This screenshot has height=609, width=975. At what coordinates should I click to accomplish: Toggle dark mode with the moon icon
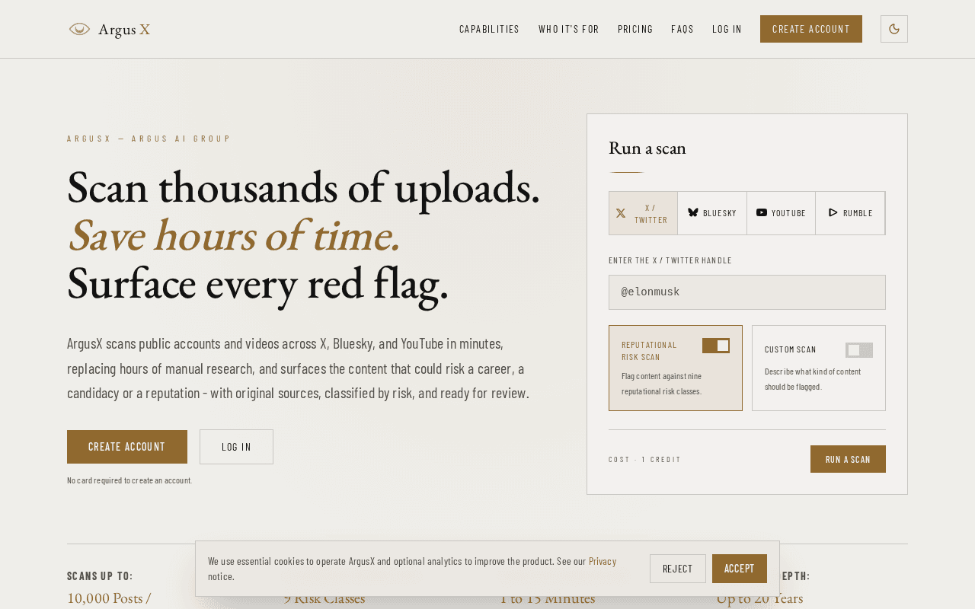[x=894, y=29]
